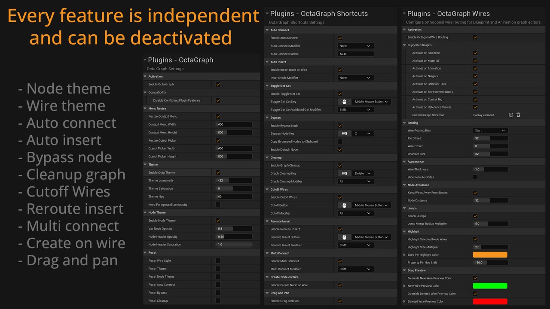Open Wire Routing Bias Start dropdown
This screenshot has height=309, width=550.
(x=490, y=130)
